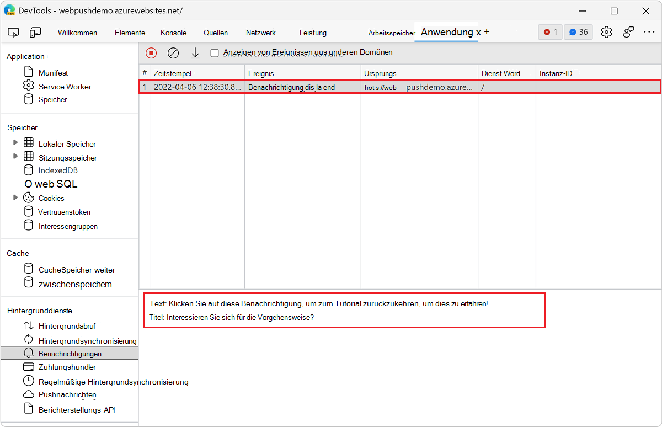This screenshot has height=427, width=662.
Task: Toggle the device emulation mode icon
Action: click(35, 32)
